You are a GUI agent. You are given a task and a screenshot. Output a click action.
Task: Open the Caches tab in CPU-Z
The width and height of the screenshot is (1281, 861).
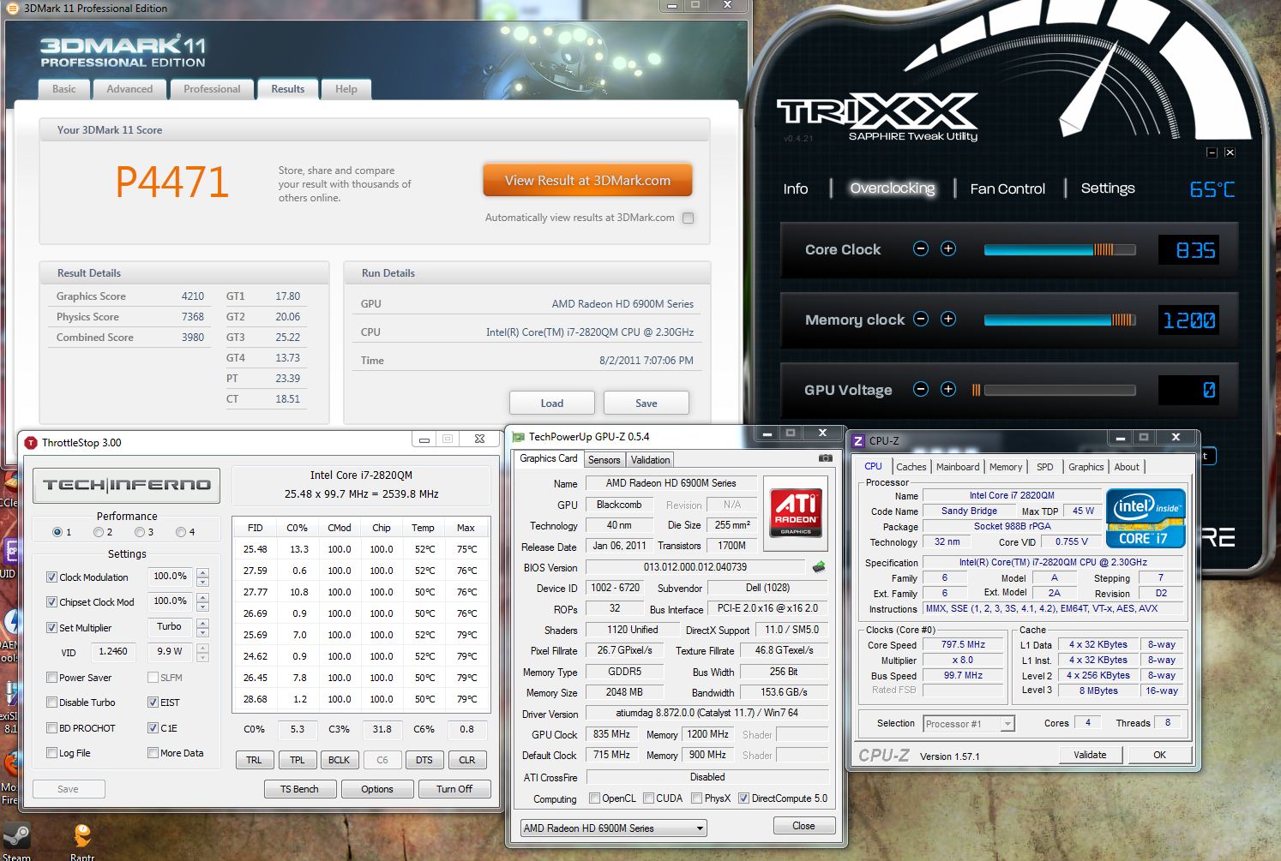pyautogui.click(x=911, y=467)
